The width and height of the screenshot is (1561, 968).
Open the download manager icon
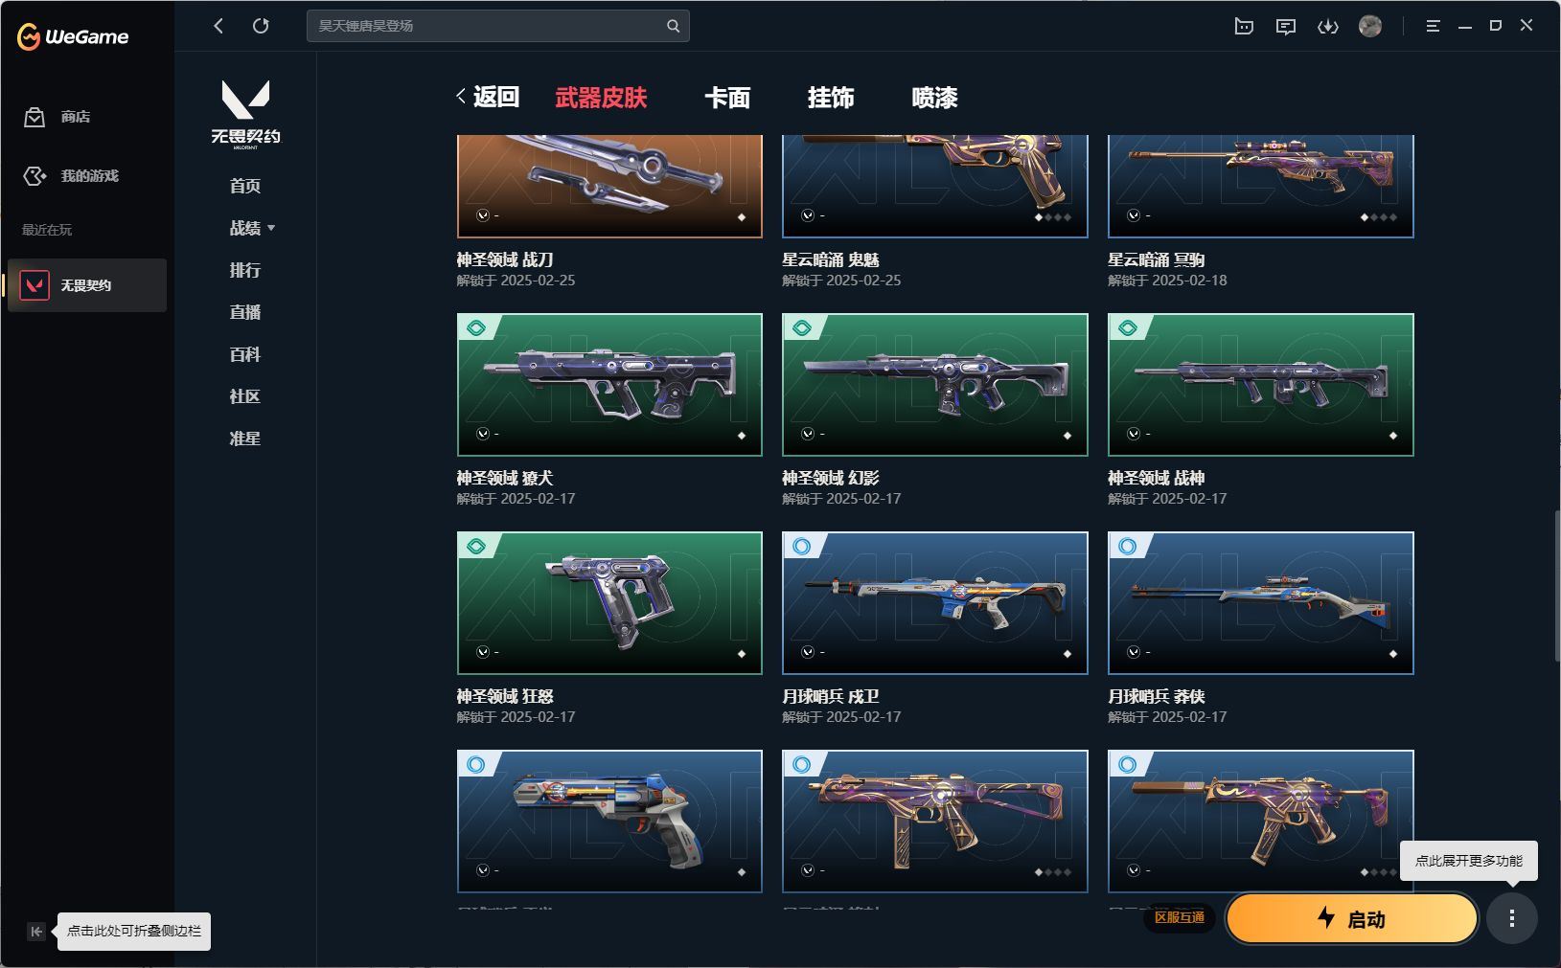tap(1328, 27)
